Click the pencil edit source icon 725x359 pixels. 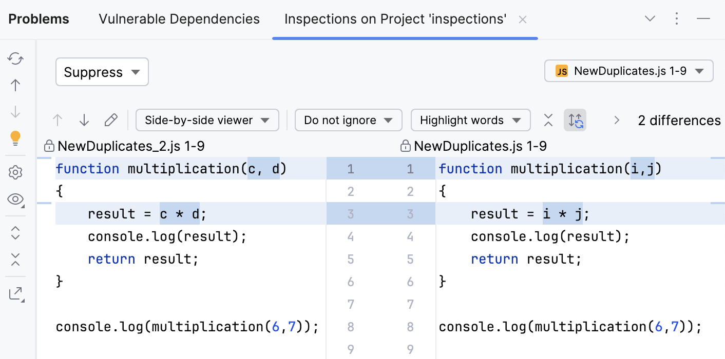(110, 121)
